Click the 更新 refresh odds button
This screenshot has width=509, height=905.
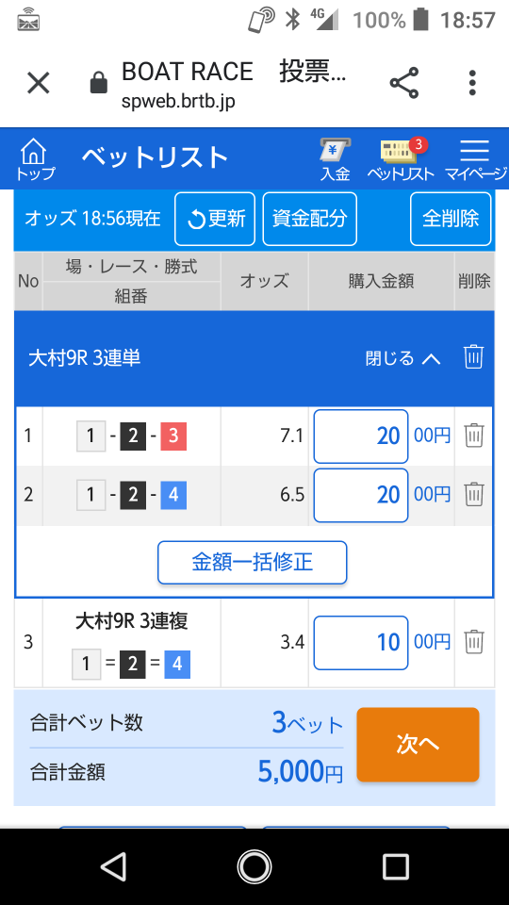(x=215, y=219)
